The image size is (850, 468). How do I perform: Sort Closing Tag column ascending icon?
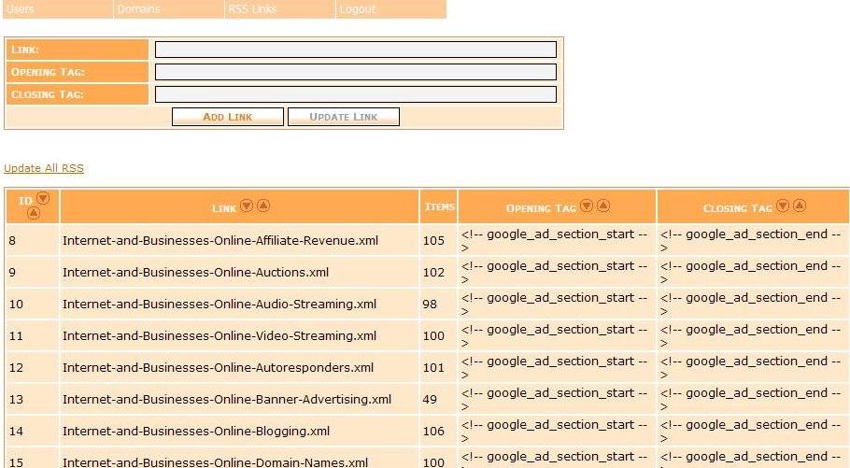point(800,206)
